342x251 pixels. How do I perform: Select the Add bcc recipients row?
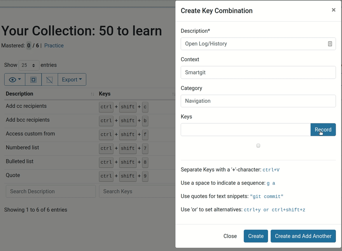[90, 121]
